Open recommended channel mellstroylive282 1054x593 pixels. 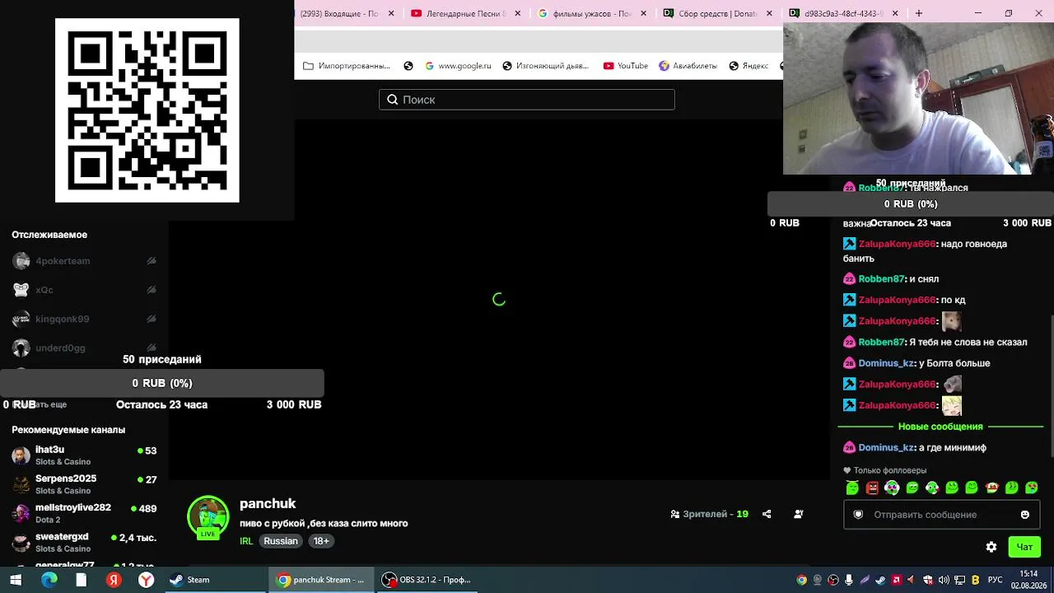[x=84, y=513]
